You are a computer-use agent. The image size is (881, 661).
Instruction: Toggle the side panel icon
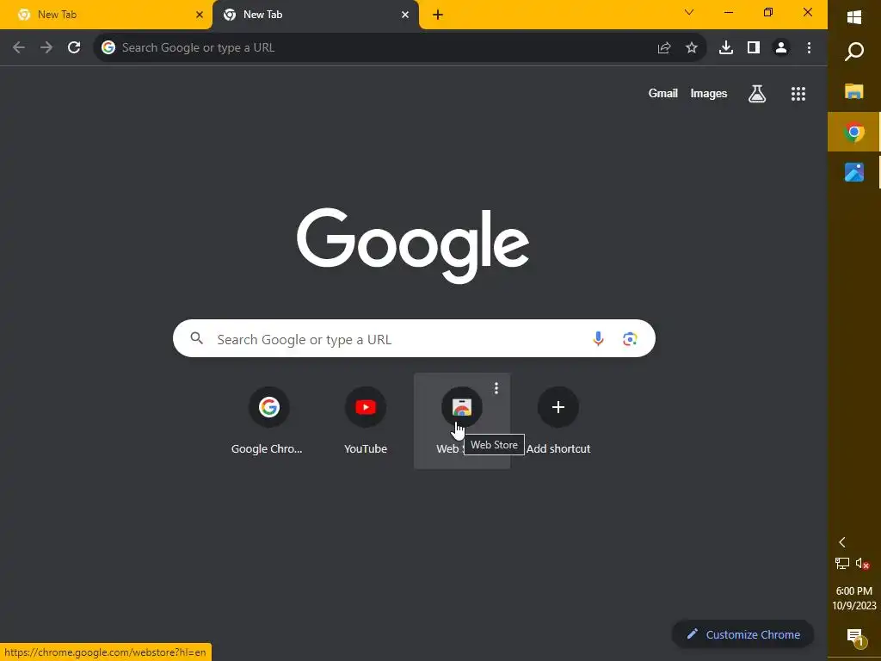pyautogui.click(x=754, y=48)
